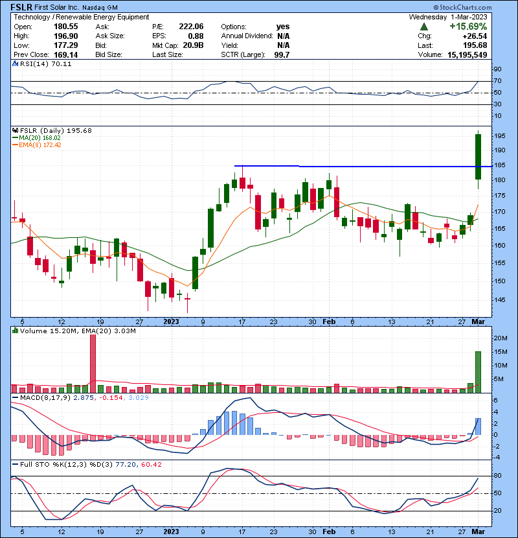Click the FSLR candlestick legend icon
Image resolution: width=518 pixels, height=538 pixels.
tap(15, 131)
